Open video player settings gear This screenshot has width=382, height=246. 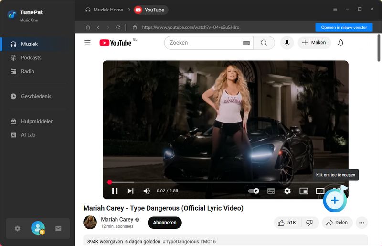[x=287, y=191]
